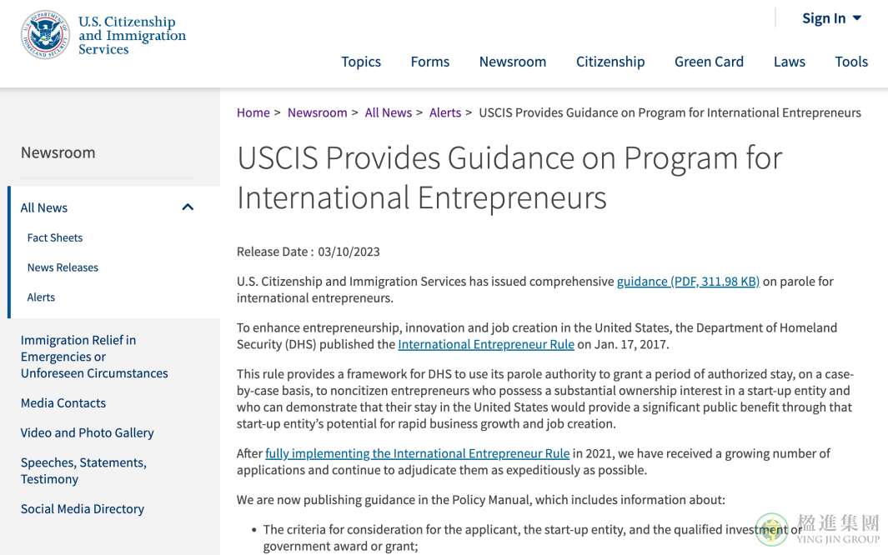Open the Sign In dropdown
This screenshot has height=555, width=888.
click(831, 18)
